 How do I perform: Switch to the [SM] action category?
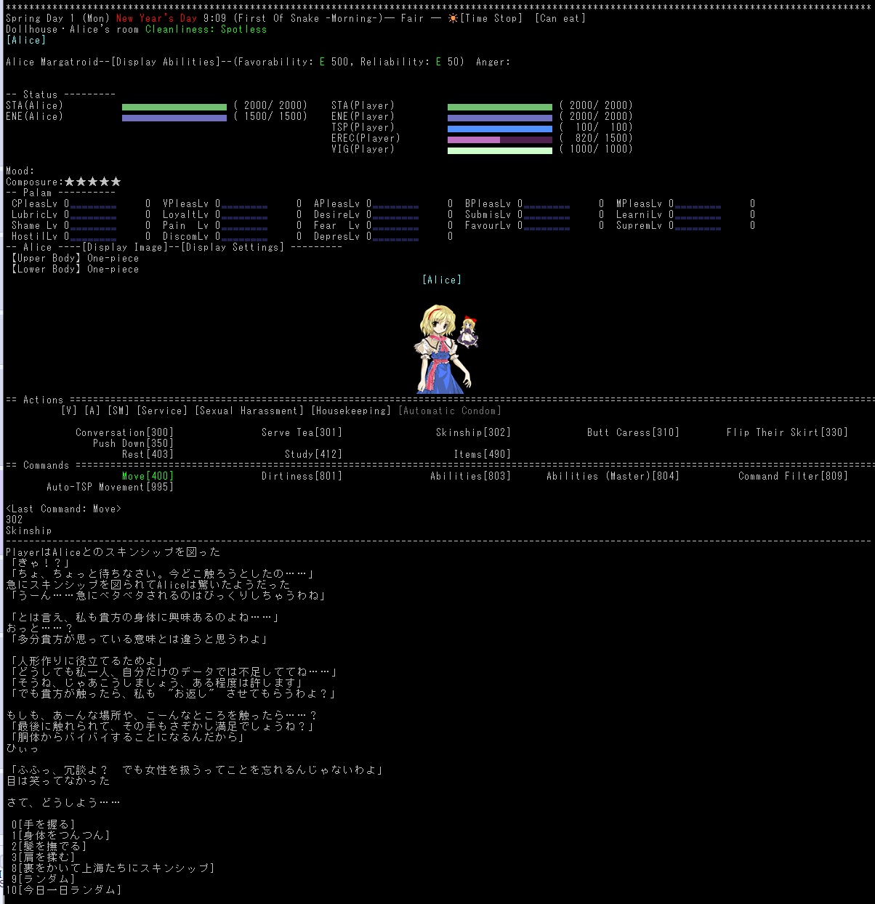pos(118,411)
